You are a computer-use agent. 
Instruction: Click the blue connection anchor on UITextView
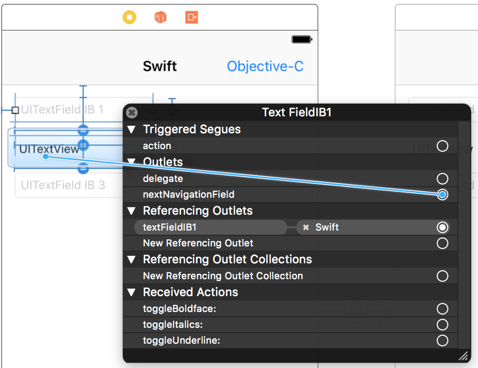[x=47, y=157]
